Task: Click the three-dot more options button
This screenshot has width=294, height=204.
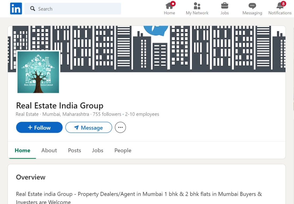Action: tap(120, 127)
